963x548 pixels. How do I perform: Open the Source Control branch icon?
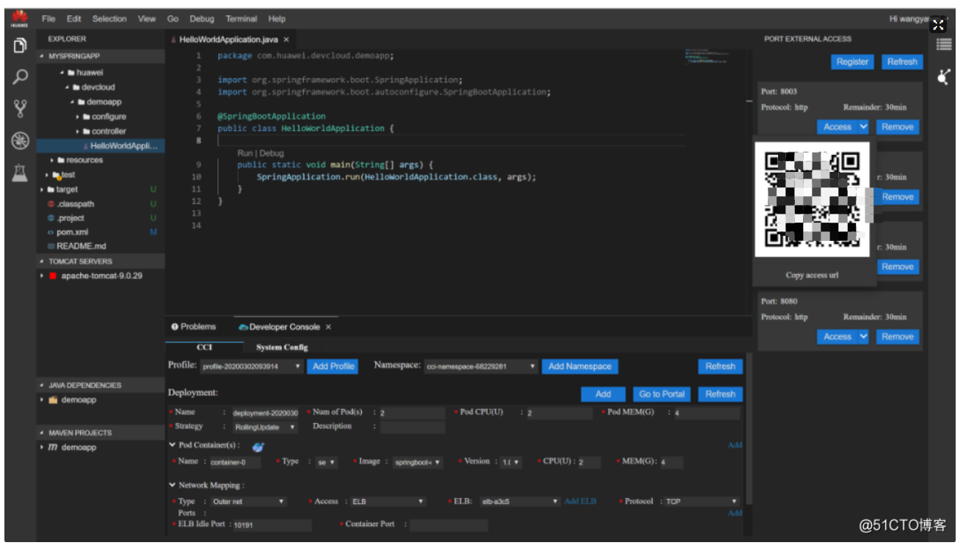pyautogui.click(x=20, y=109)
